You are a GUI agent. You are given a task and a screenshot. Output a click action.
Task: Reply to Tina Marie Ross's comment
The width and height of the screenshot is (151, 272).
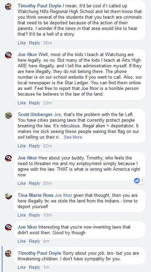pyautogui.click(x=34, y=215)
